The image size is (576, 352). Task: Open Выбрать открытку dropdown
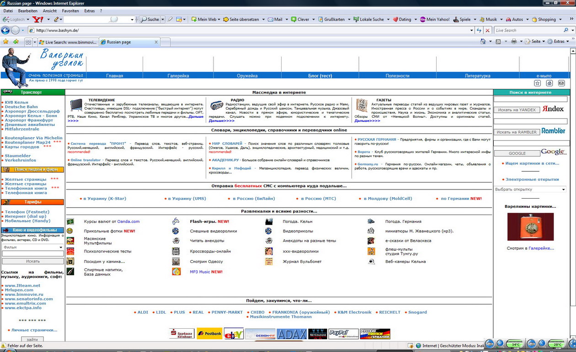pyautogui.click(x=530, y=189)
